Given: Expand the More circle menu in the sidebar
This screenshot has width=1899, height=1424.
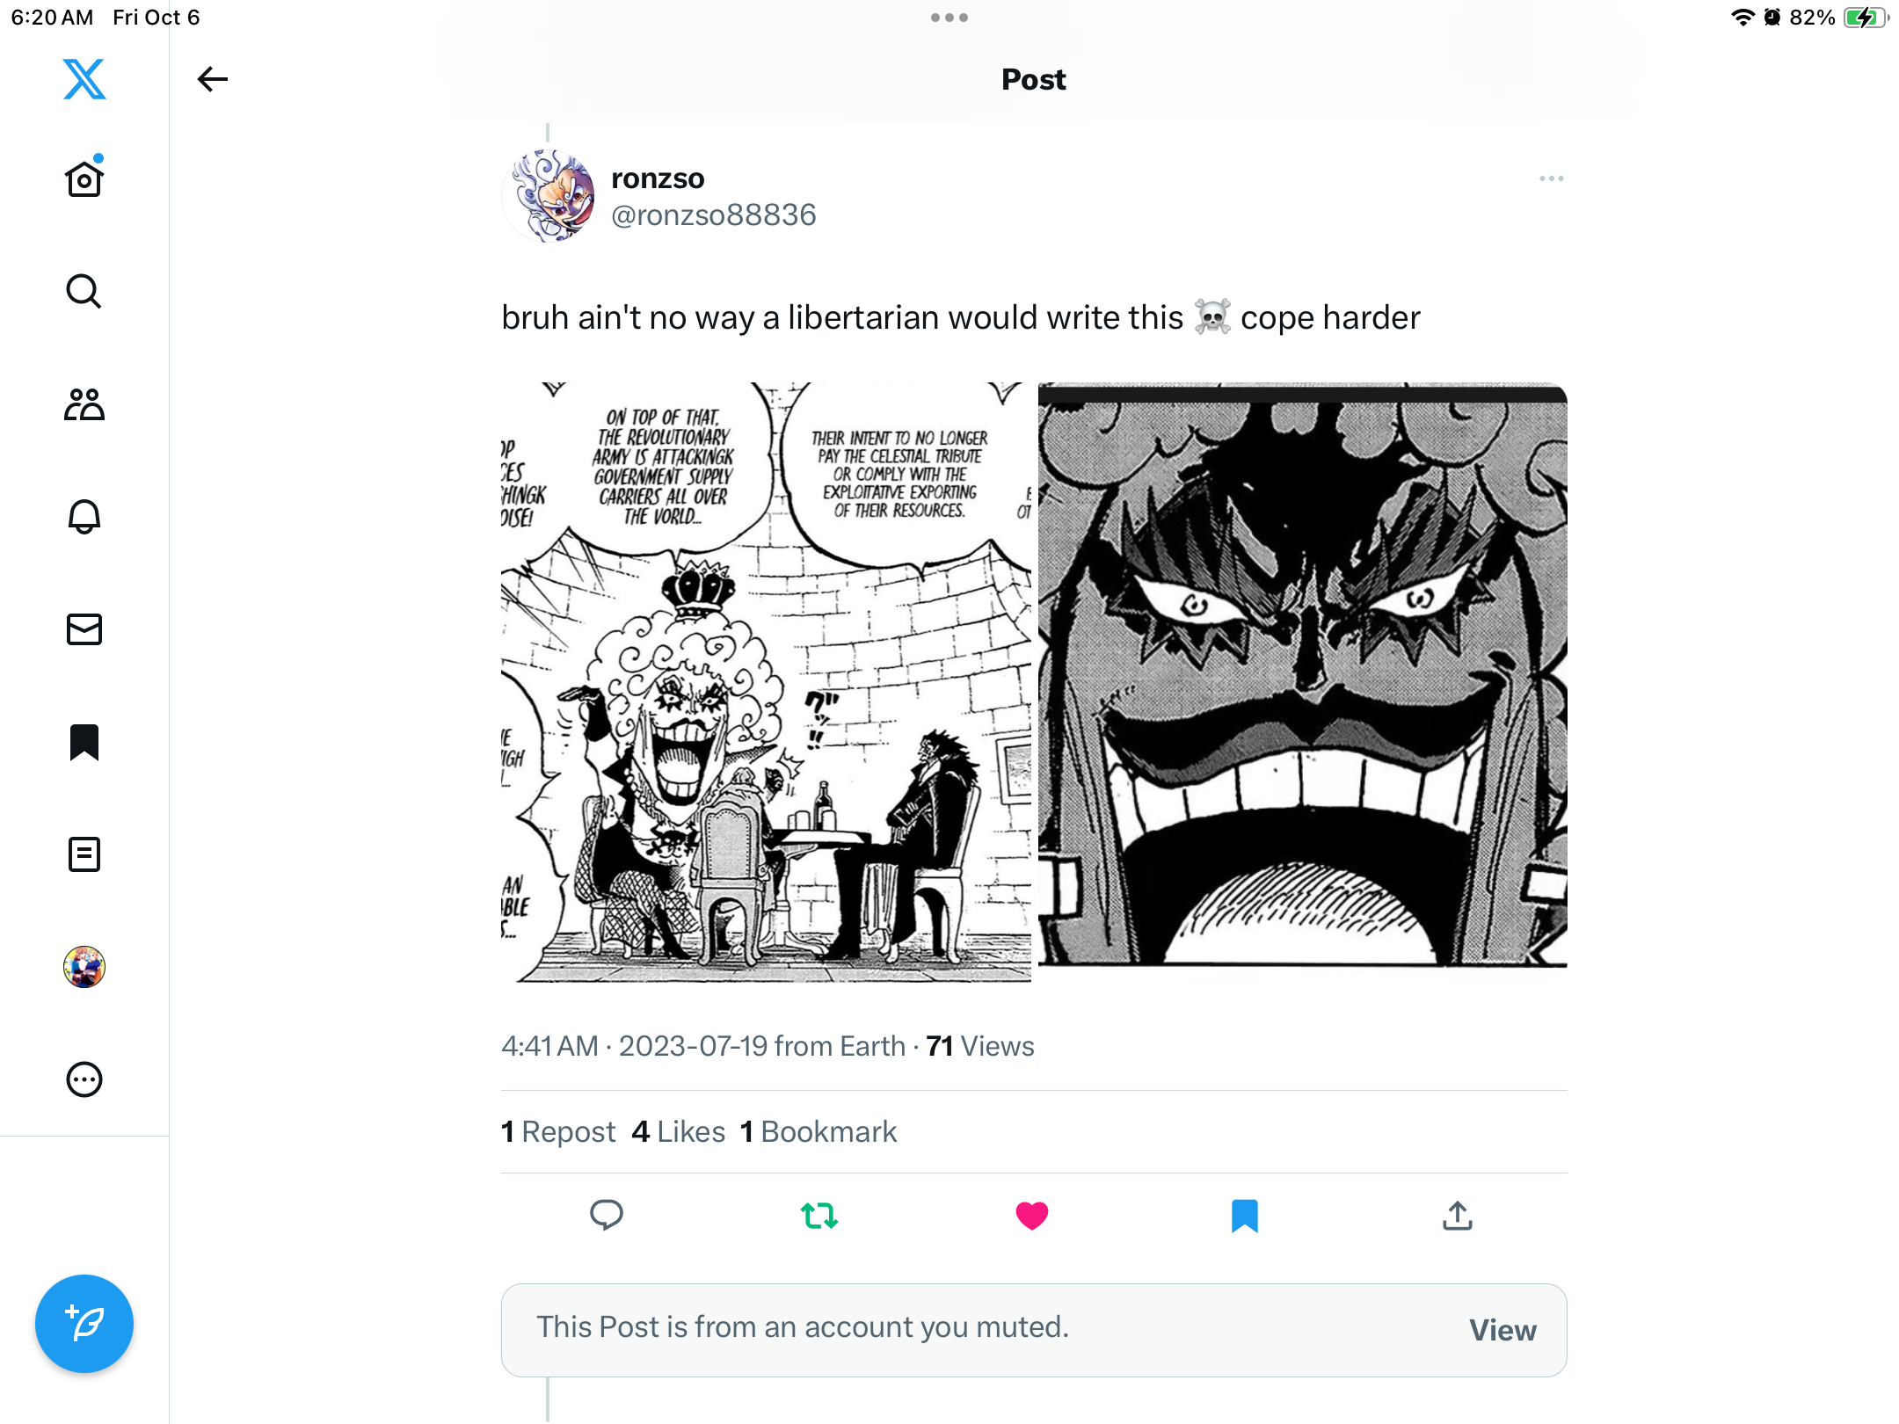Looking at the screenshot, I should pos(84,1079).
